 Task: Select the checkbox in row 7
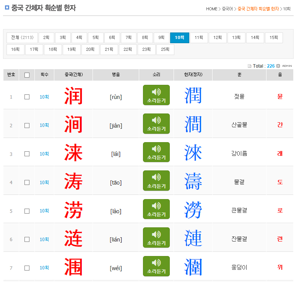click(x=27, y=268)
